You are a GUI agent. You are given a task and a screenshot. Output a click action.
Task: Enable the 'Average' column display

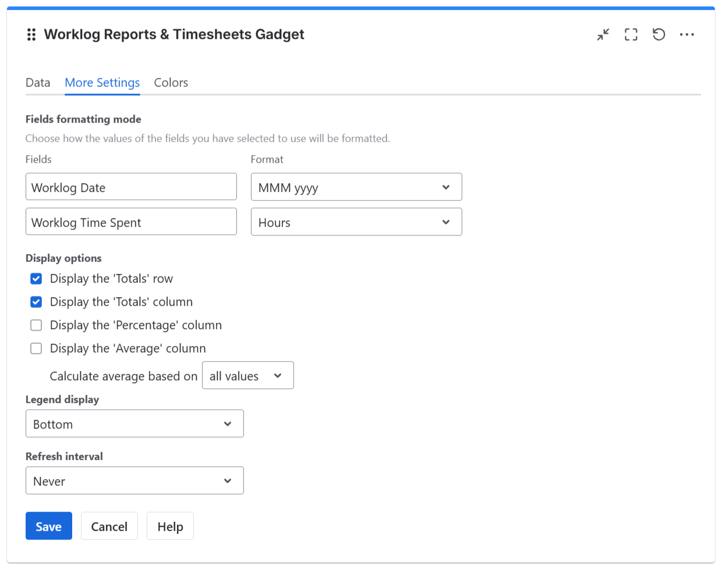point(36,348)
